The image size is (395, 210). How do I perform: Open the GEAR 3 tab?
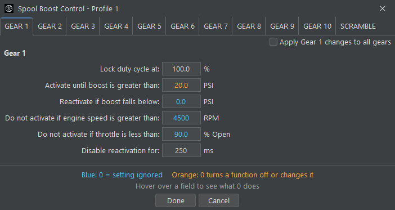tap(83, 26)
